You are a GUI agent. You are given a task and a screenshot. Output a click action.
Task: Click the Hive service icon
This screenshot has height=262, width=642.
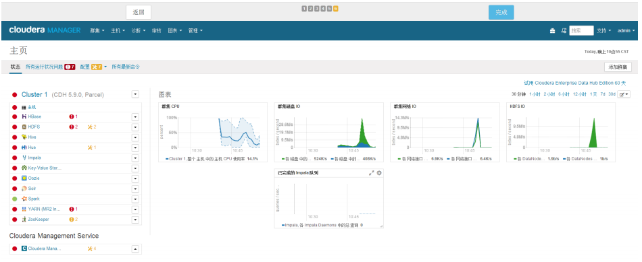24,137
